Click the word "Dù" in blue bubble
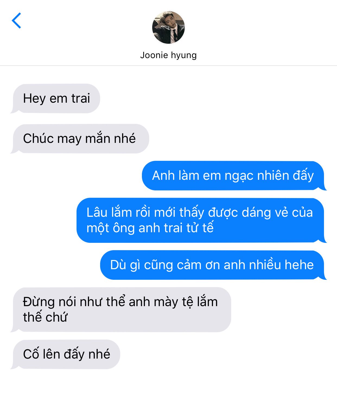337x405 pixels. (118, 265)
